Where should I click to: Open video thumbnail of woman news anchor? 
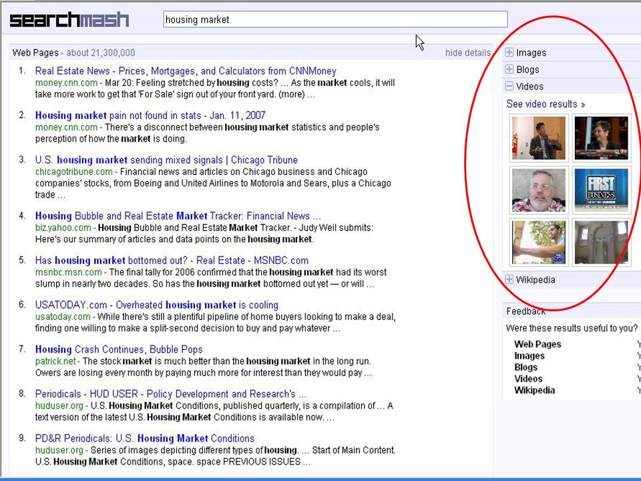click(601, 138)
